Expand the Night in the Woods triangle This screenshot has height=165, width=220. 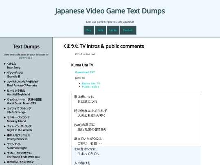click(5, 126)
